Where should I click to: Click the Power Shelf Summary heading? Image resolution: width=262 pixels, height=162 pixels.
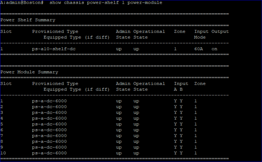28,20
